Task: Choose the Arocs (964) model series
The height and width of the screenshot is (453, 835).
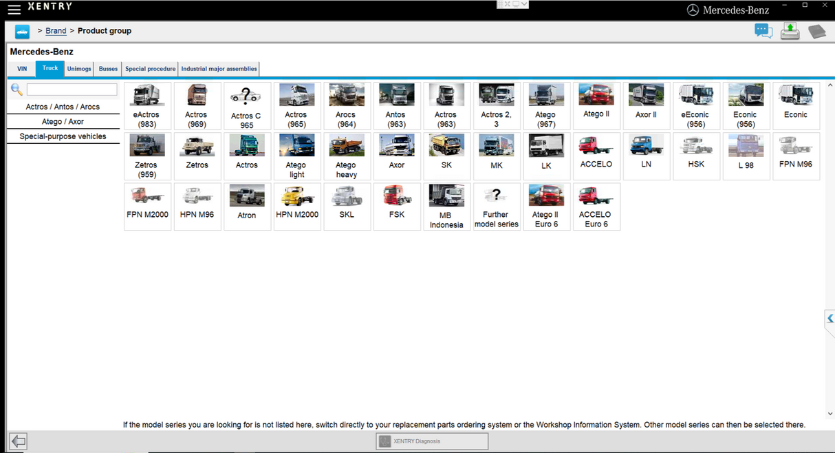Action: [x=346, y=106]
